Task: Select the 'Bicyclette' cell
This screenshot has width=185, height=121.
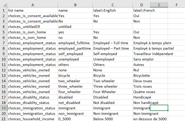Action: coord(141,75)
